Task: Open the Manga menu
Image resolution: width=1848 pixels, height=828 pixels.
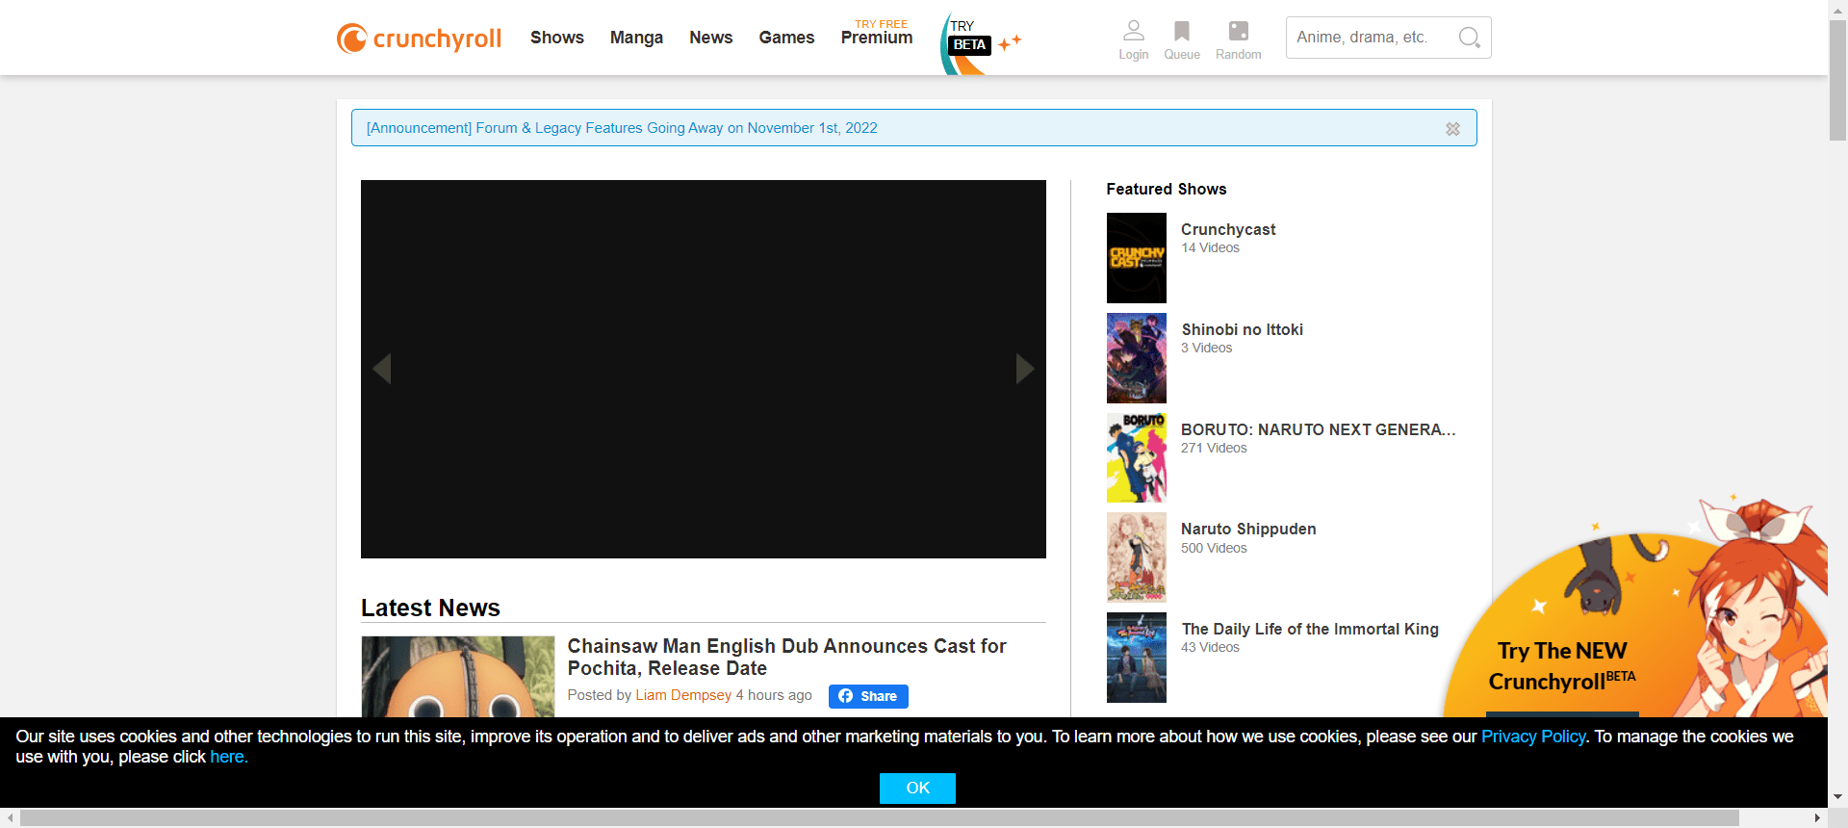Action: pyautogui.click(x=636, y=38)
